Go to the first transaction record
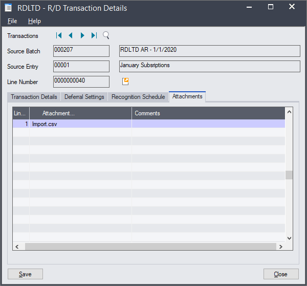This screenshot has height=286, width=307. click(59, 35)
